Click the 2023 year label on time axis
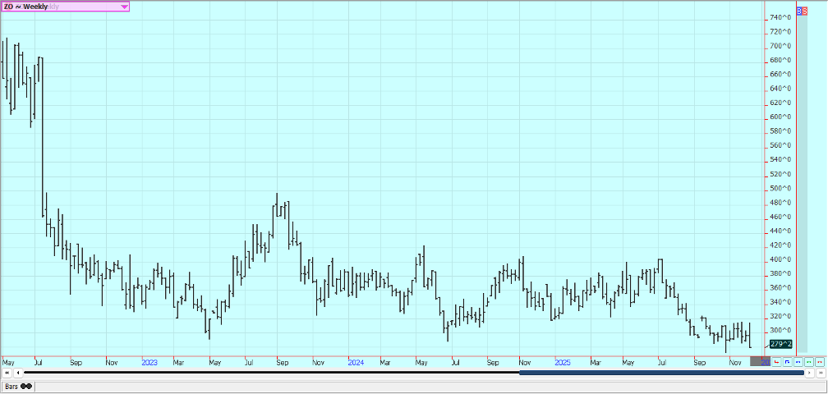 (149, 362)
